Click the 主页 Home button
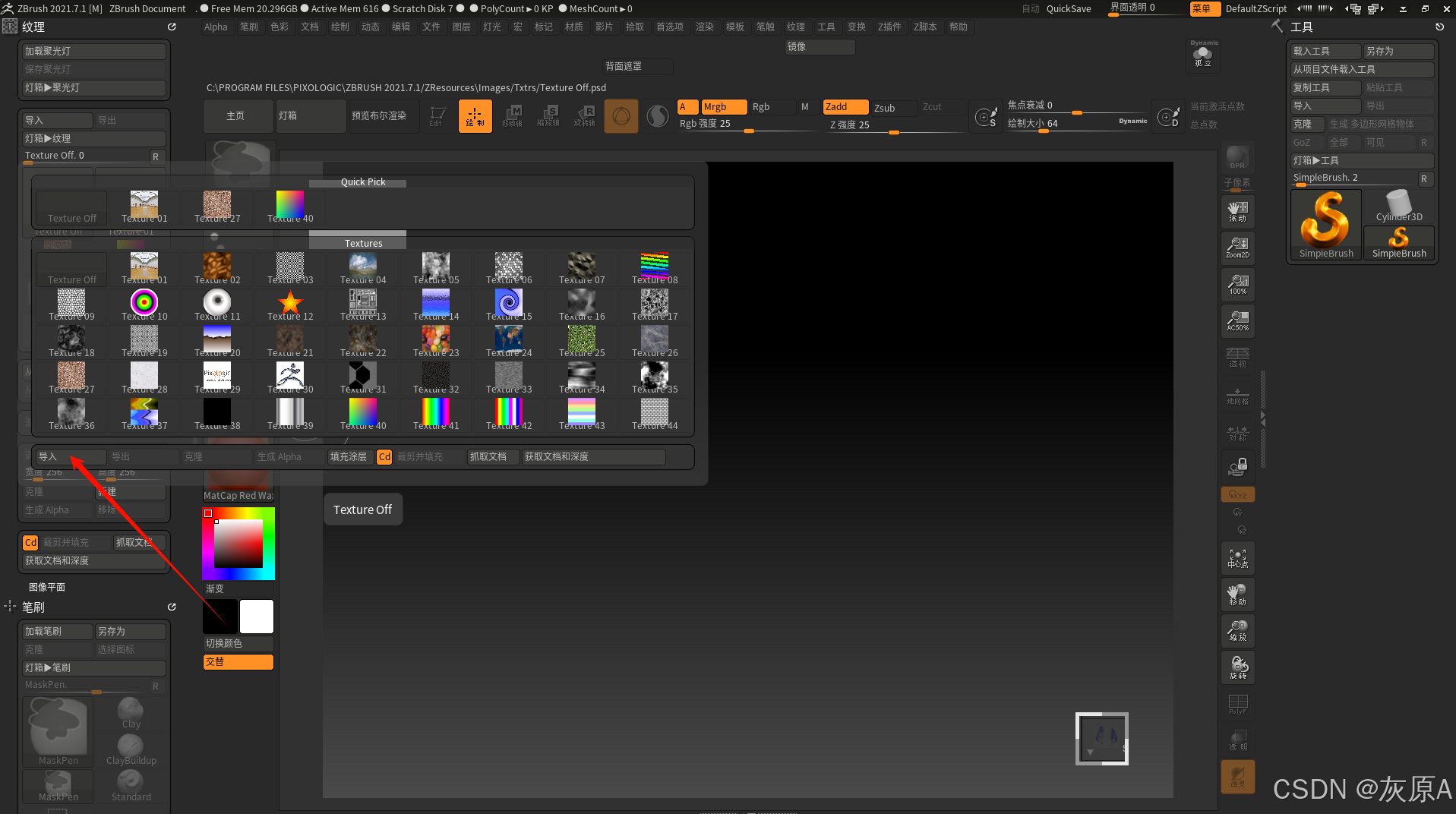1456x814 pixels. click(238, 116)
